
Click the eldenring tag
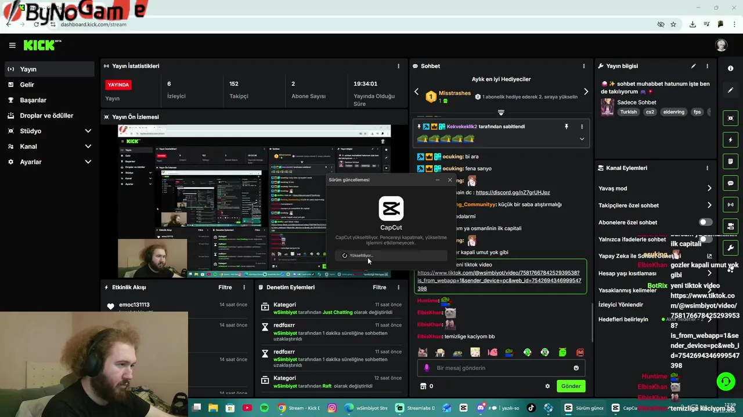pyautogui.click(x=674, y=112)
